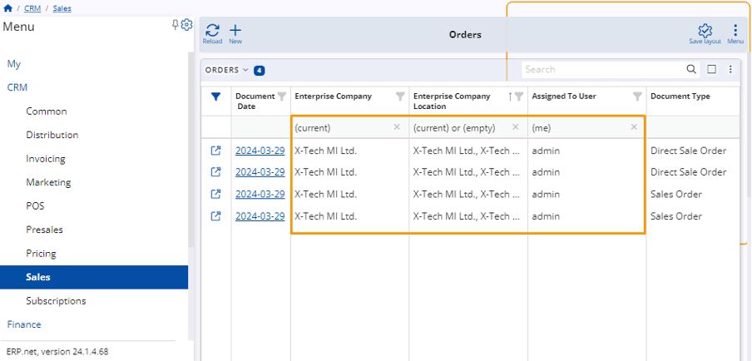The image size is (752, 361).
Task: Click the Document Type column header
Action: point(680,96)
